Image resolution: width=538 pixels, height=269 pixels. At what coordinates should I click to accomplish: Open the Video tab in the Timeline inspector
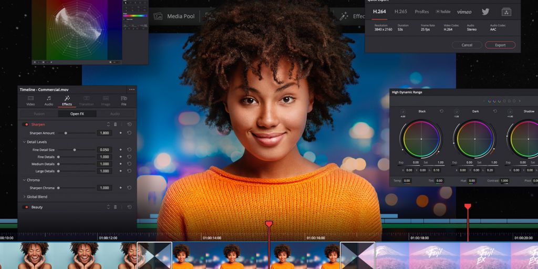[x=30, y=101]
